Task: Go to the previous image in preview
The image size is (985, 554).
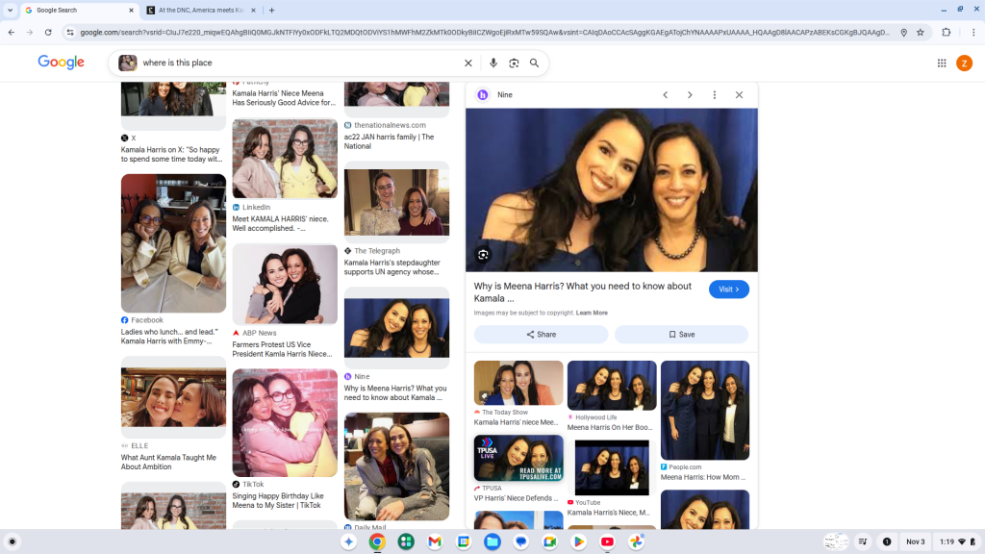Action: (x=665, y=95)
